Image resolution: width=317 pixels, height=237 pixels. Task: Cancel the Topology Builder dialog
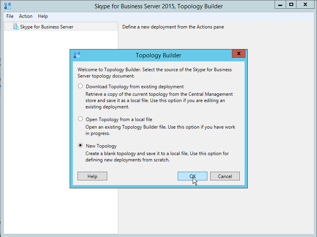click(x=225, y=176)
